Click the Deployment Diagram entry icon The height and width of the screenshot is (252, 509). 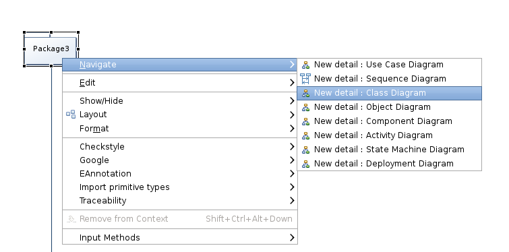(305, 164)
